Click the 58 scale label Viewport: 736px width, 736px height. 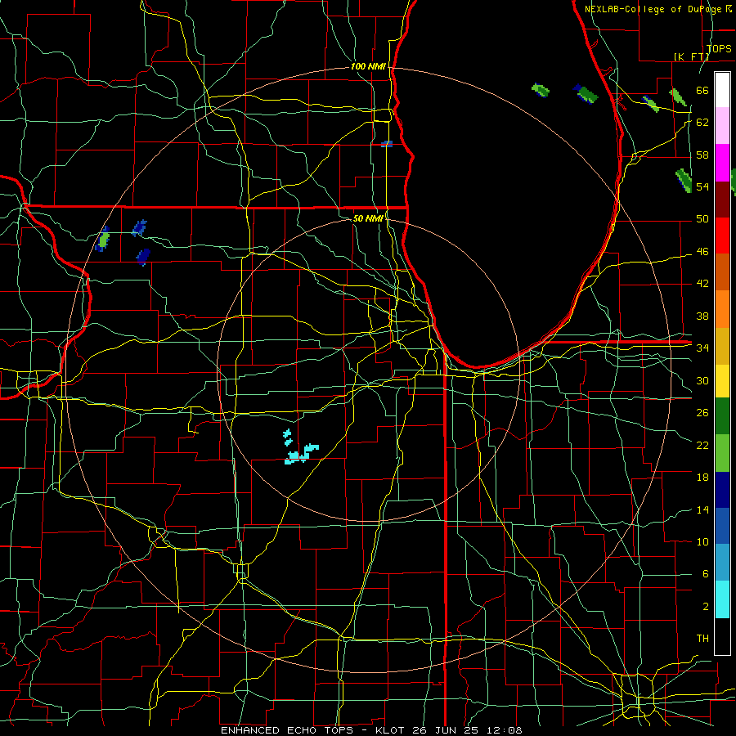(702, 155)
